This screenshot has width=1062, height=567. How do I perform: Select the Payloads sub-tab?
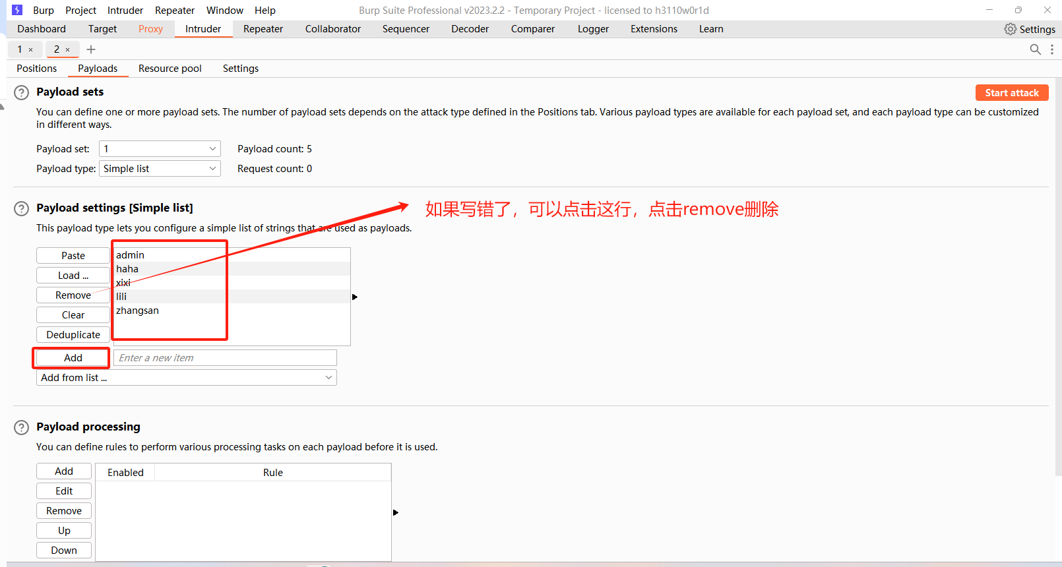click(x=98, y=69)
